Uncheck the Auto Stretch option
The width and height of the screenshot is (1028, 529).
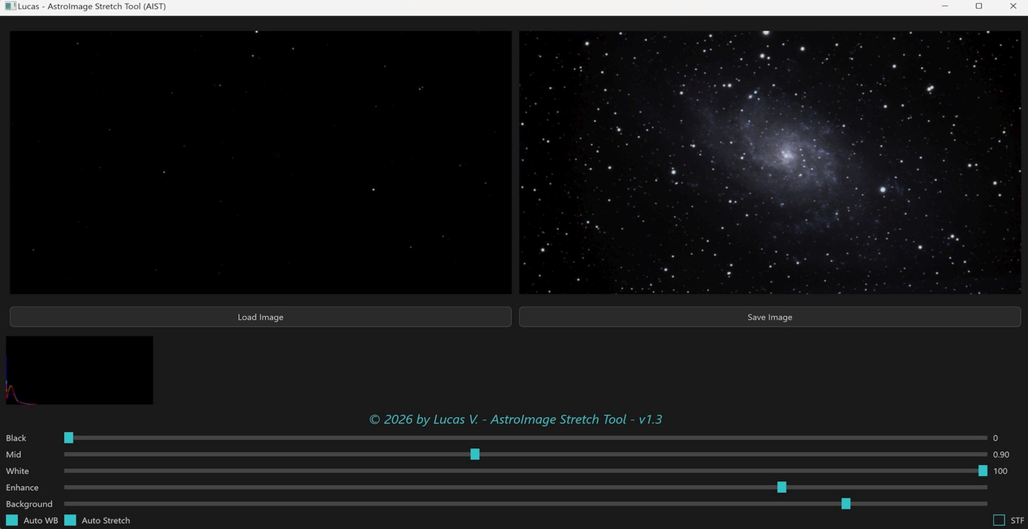point(70,520)
